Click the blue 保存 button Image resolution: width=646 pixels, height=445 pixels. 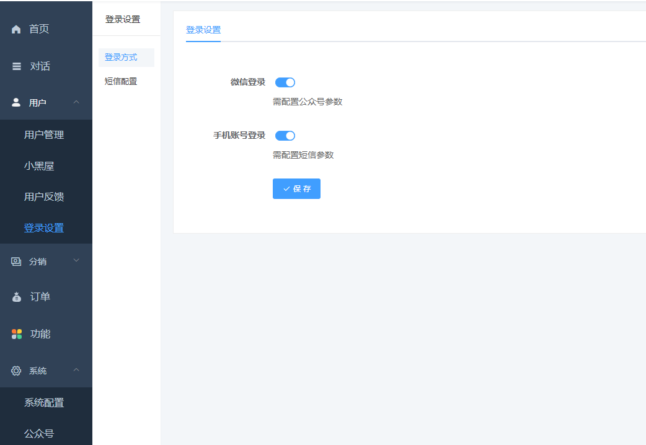pos(296,188)
